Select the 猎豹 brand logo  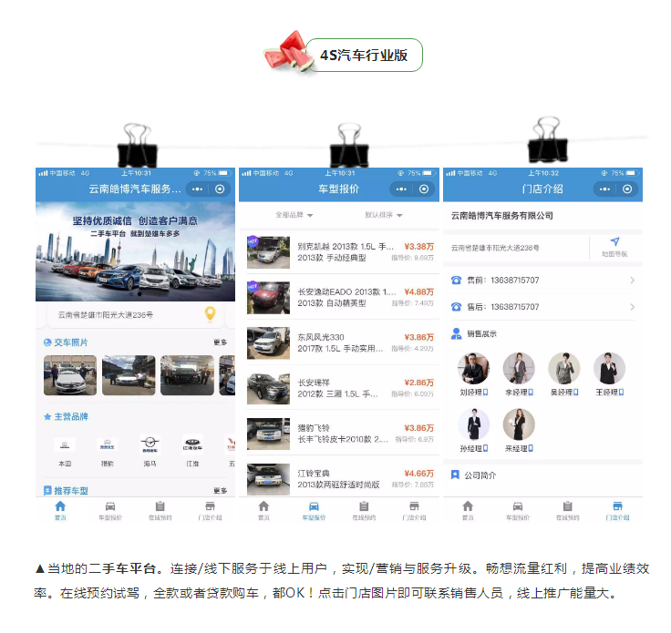pyautogui.click(x=108, y=444)
